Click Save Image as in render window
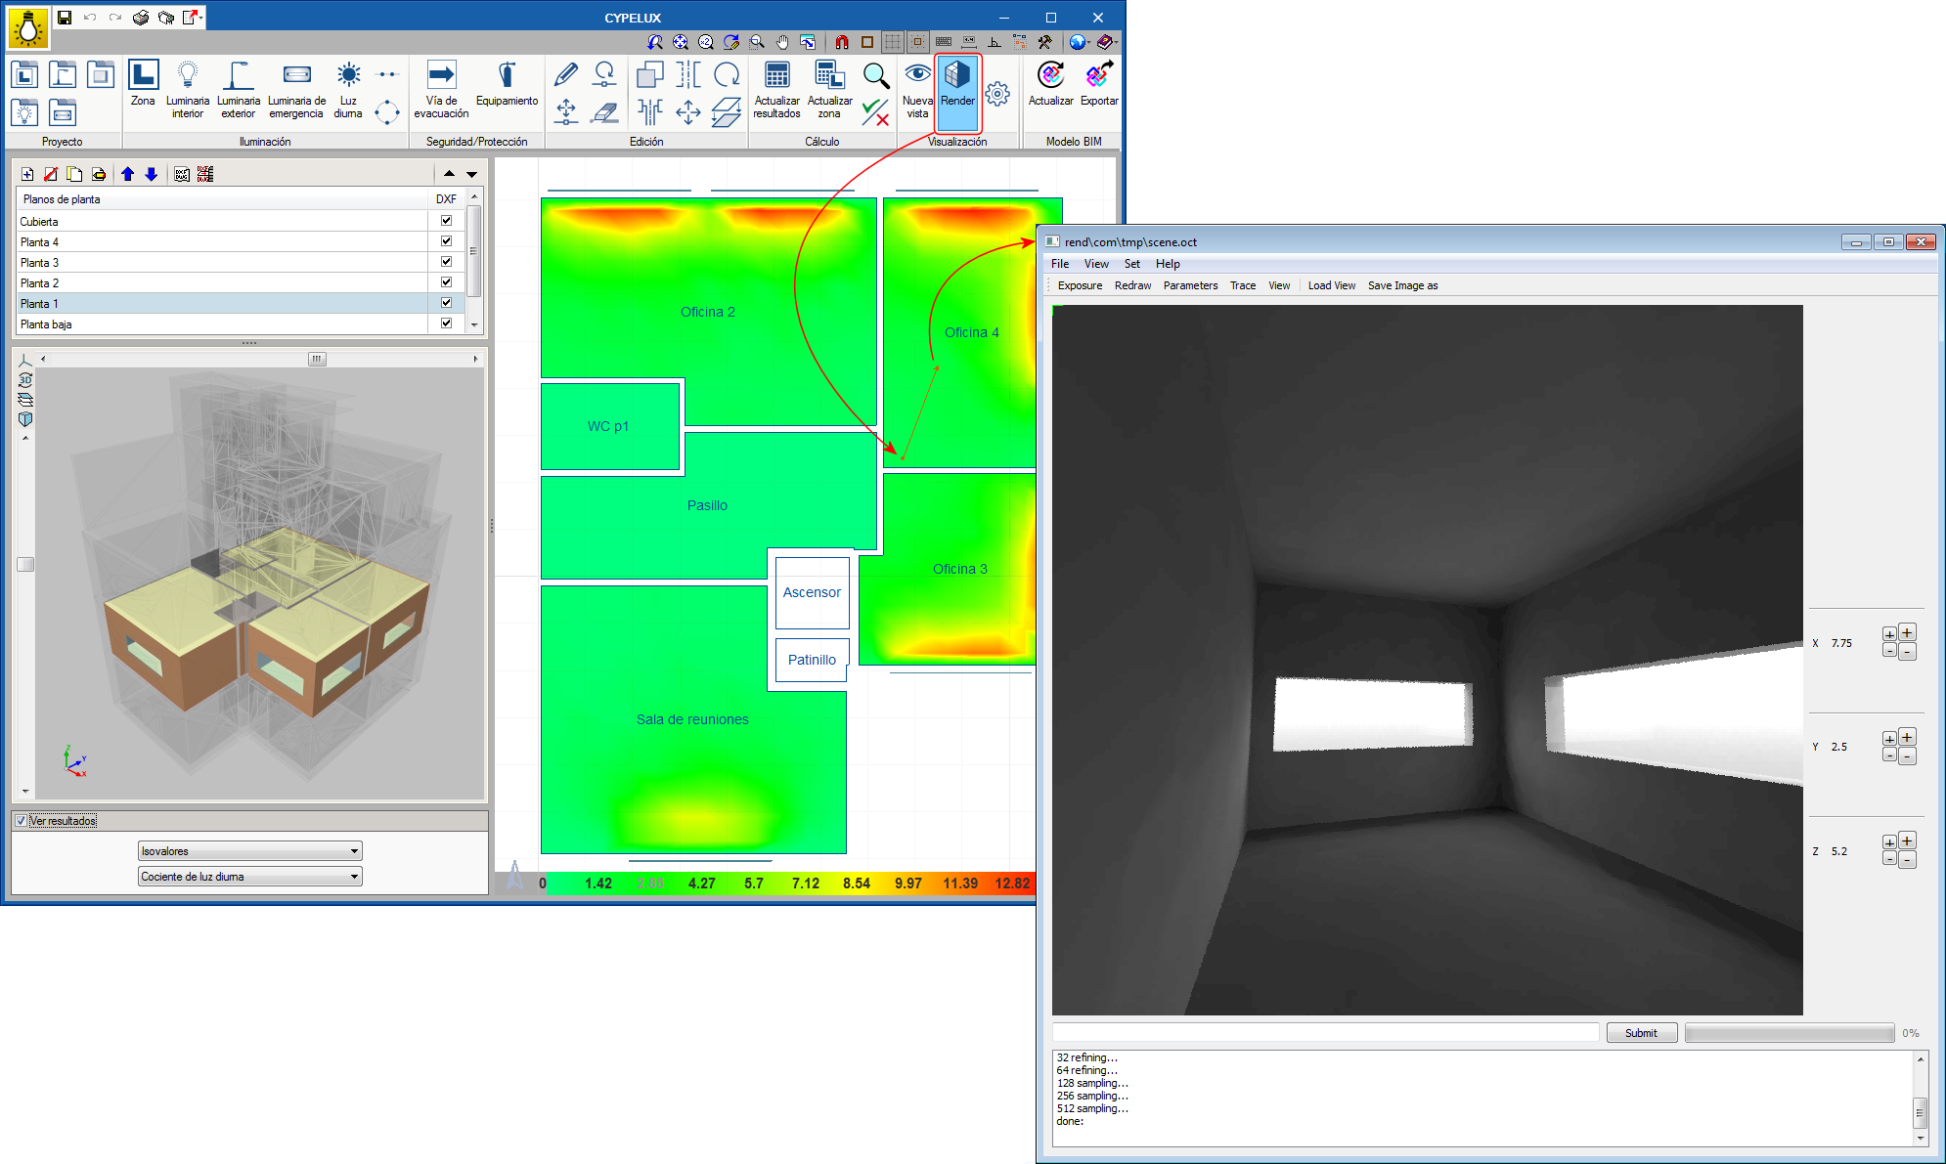1946x1164 pixels. [x=1402, y=285]
